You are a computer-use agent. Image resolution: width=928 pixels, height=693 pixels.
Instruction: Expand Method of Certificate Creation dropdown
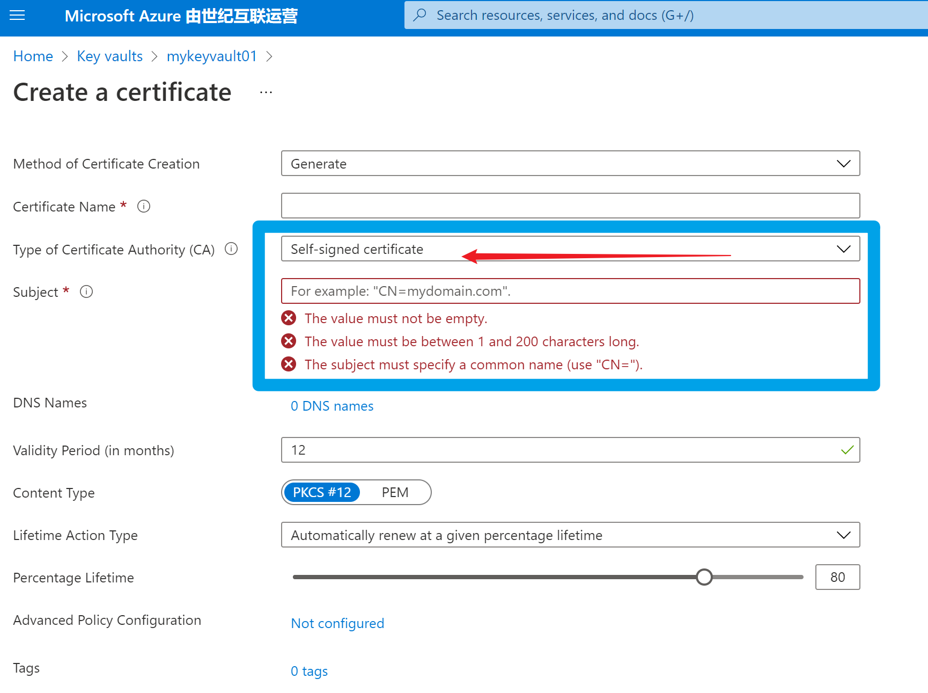pyautogui.click(x=570, y=163)
